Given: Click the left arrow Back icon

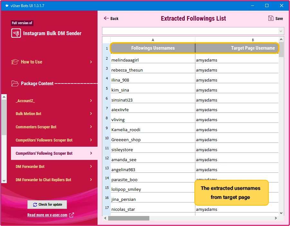Looking at the screenshot, I should pyautogui.click(x=106, y=18).
